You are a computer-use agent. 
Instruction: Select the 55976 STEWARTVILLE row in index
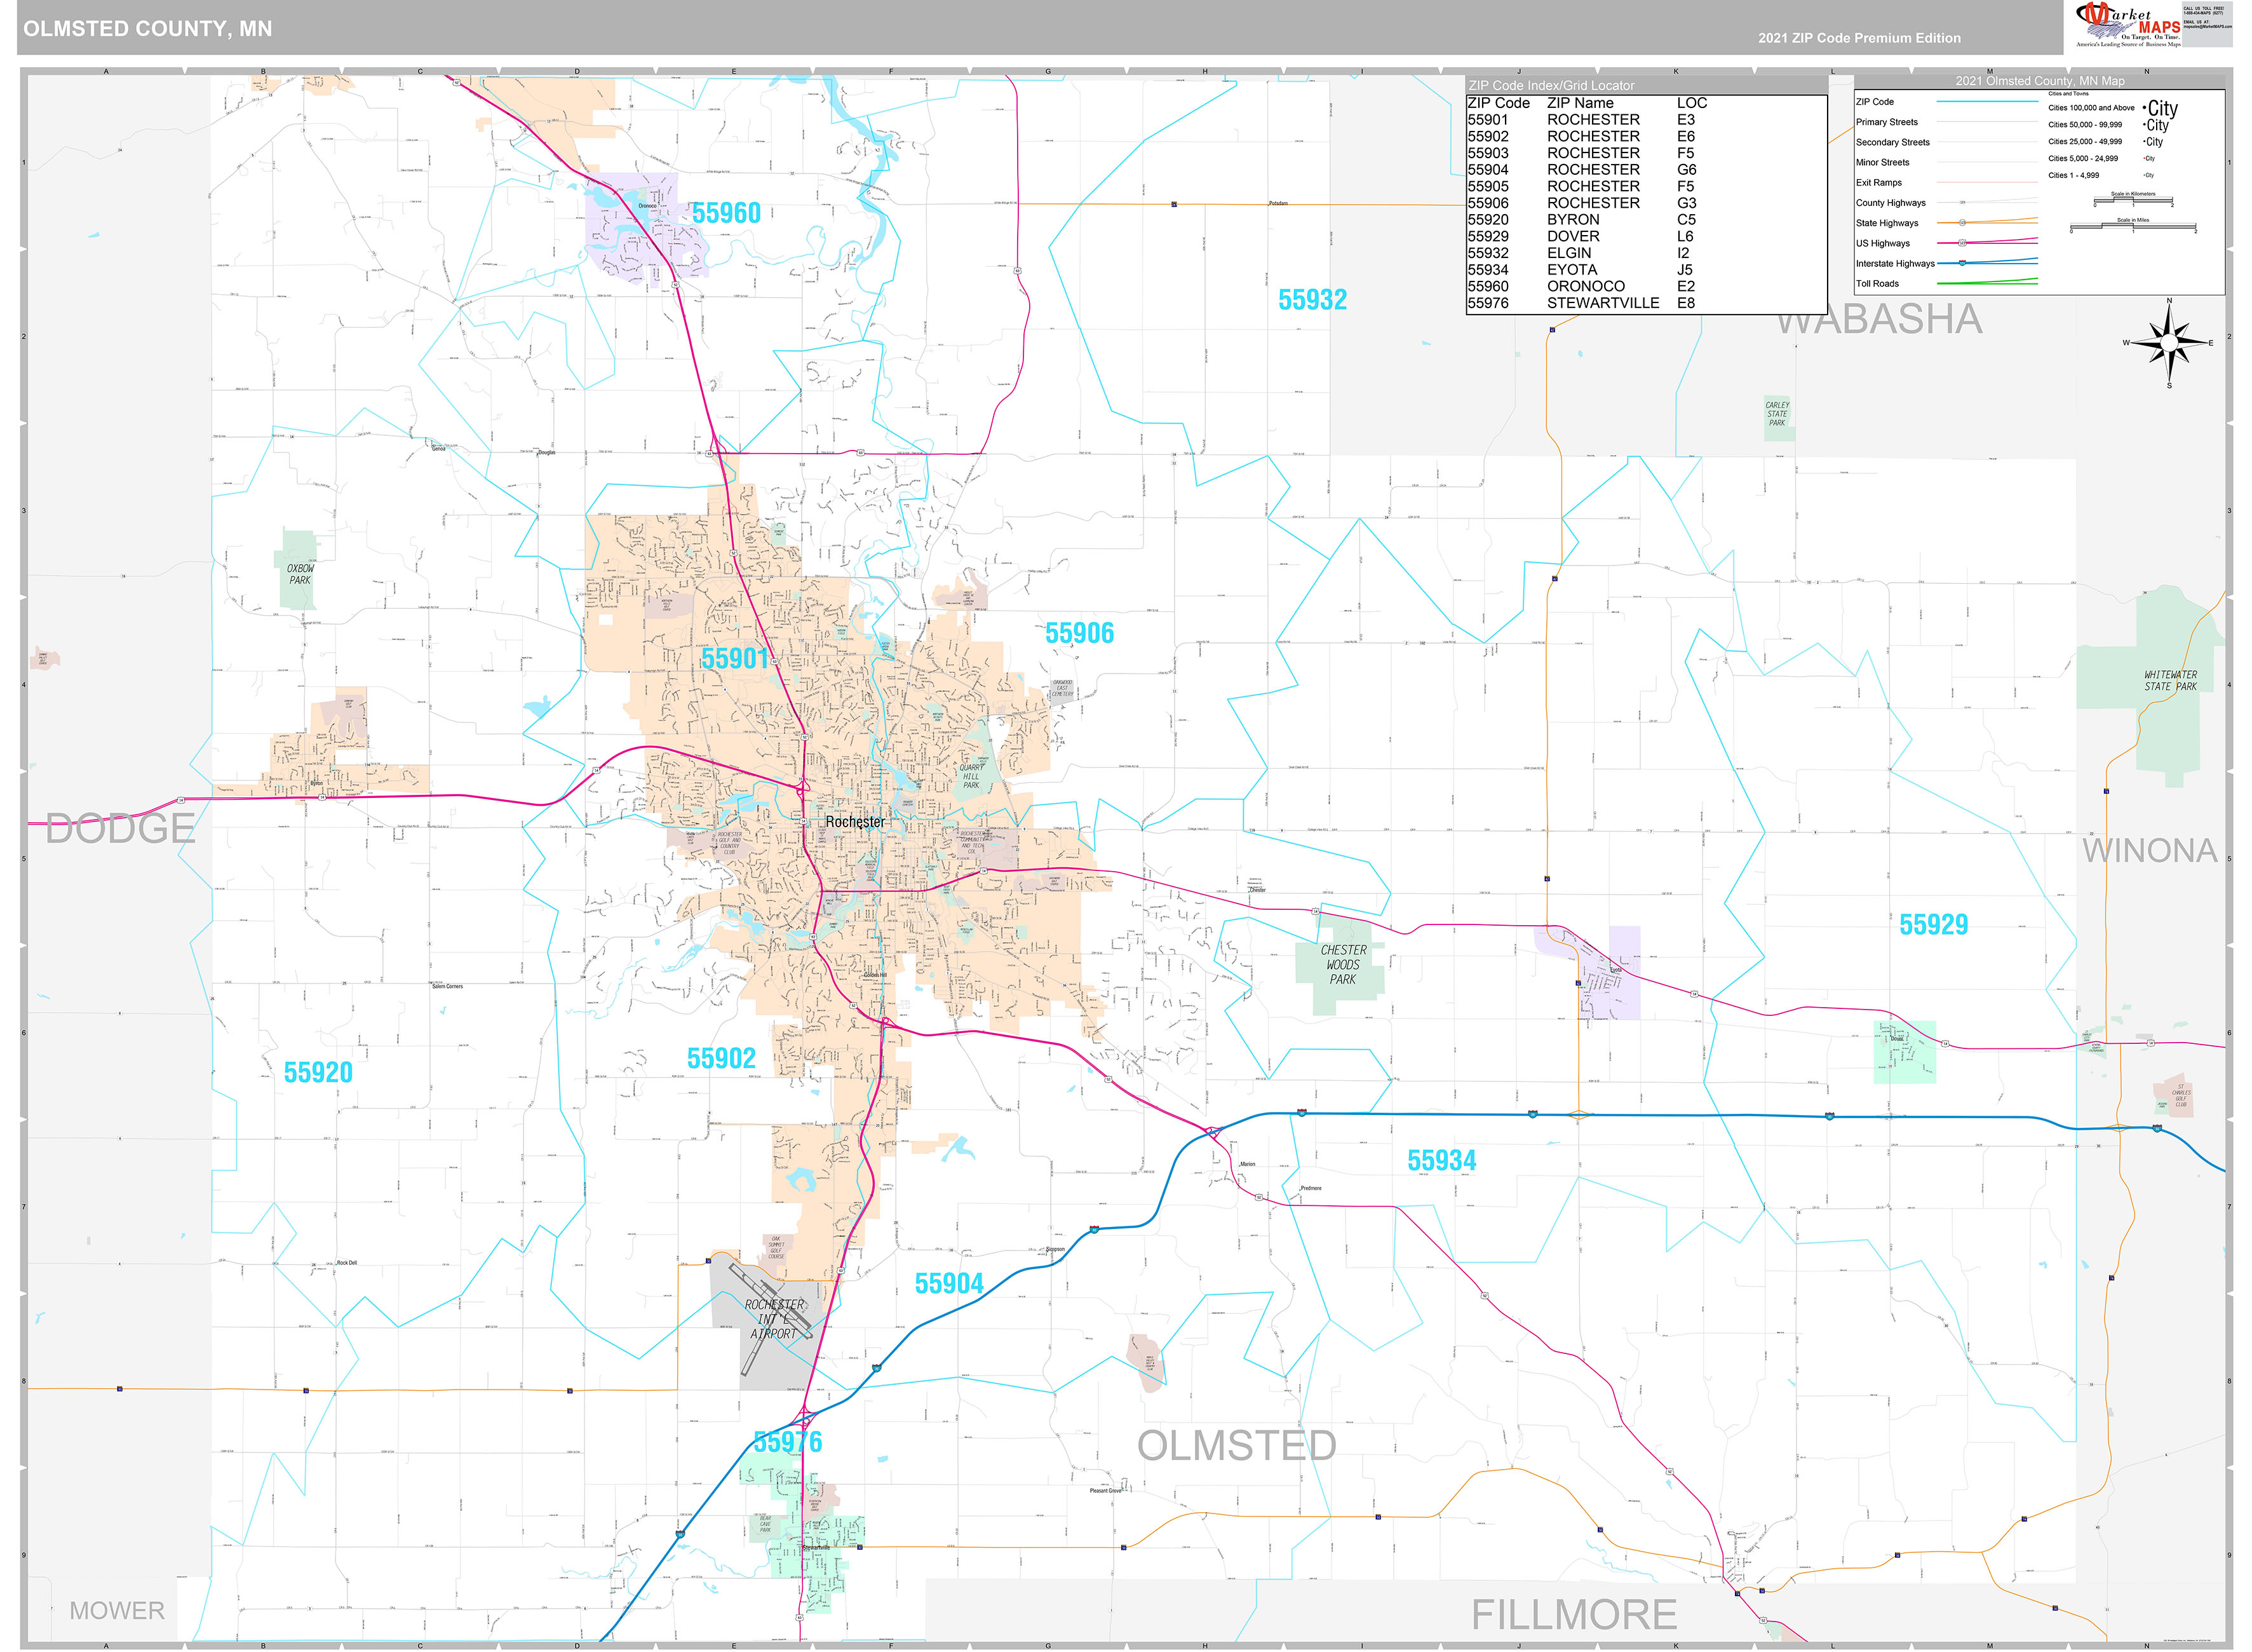click(x=1645, y=303)
